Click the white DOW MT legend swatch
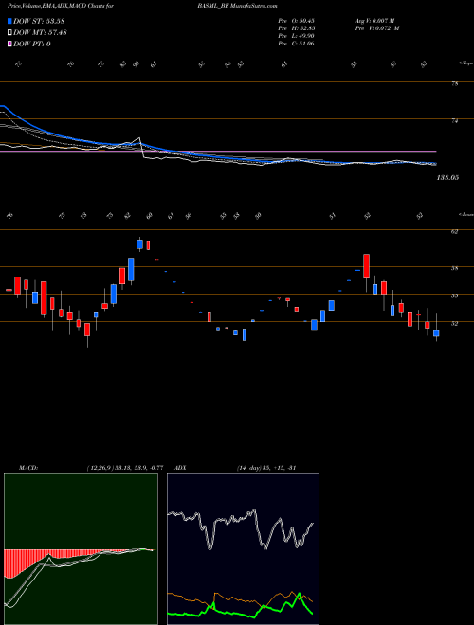 click(9, 32)
